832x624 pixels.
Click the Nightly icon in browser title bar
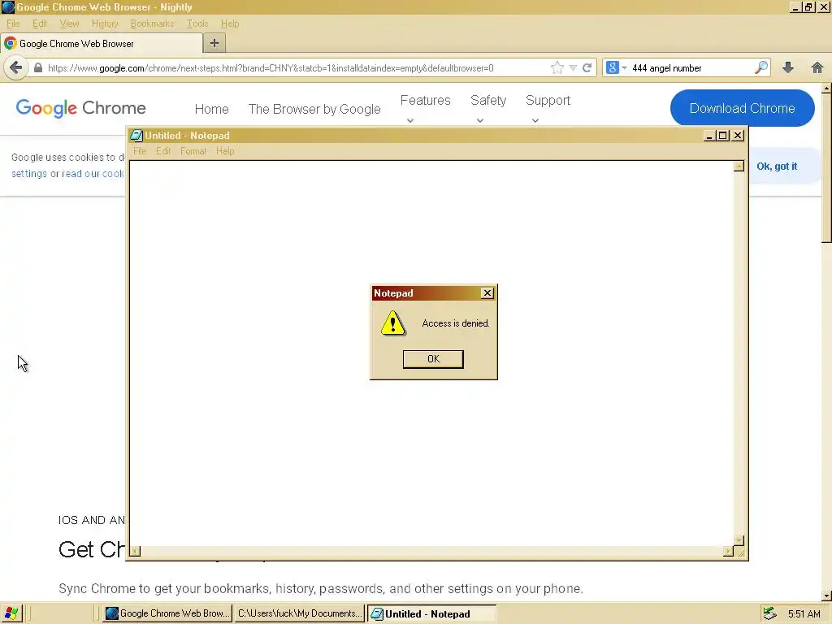(8, 7)
